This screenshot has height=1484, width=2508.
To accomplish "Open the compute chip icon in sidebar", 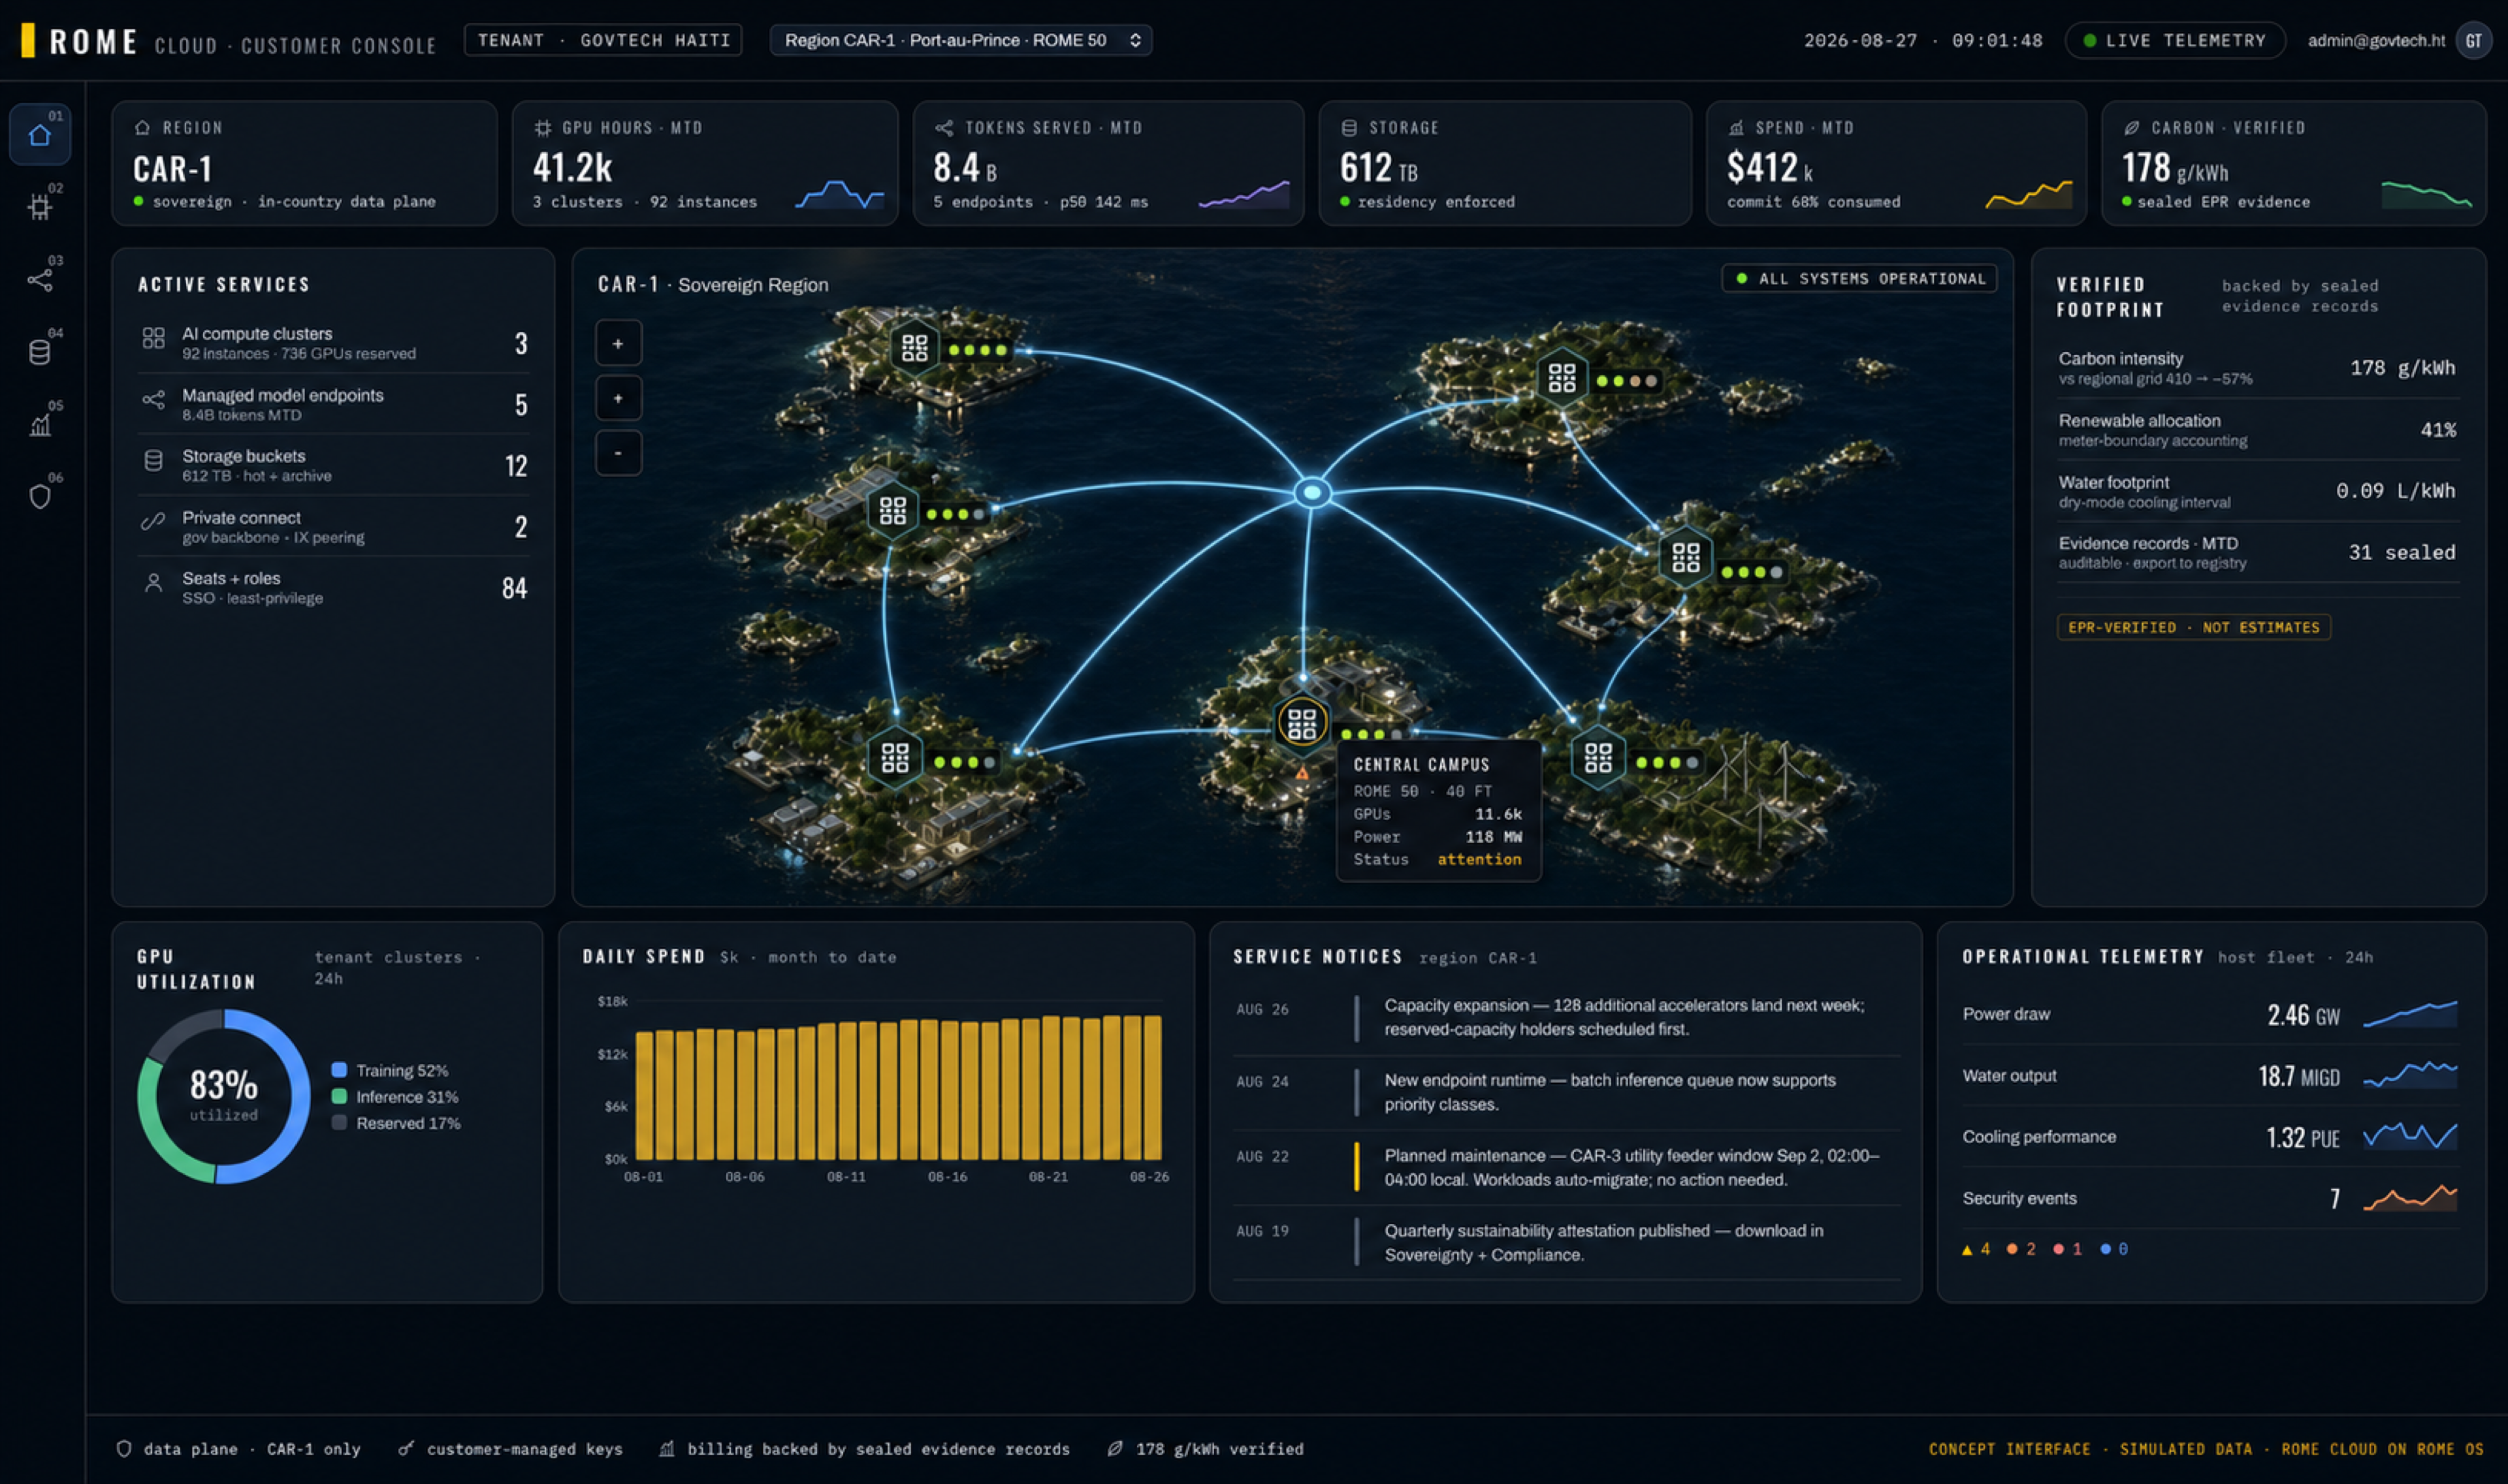I will (x=40, y=207).
